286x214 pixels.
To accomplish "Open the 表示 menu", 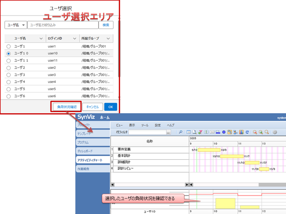I will click(x=132, y=125).
